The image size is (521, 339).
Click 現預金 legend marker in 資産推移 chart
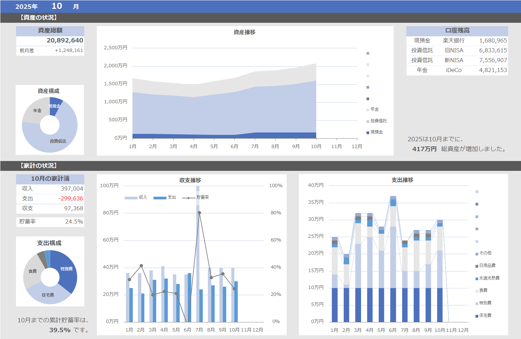click(x=368, y=132)
